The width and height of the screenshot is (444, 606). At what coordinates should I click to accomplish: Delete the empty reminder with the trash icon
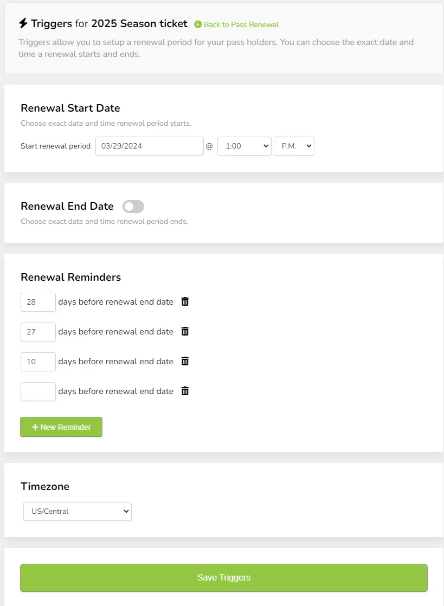(185, 391)
